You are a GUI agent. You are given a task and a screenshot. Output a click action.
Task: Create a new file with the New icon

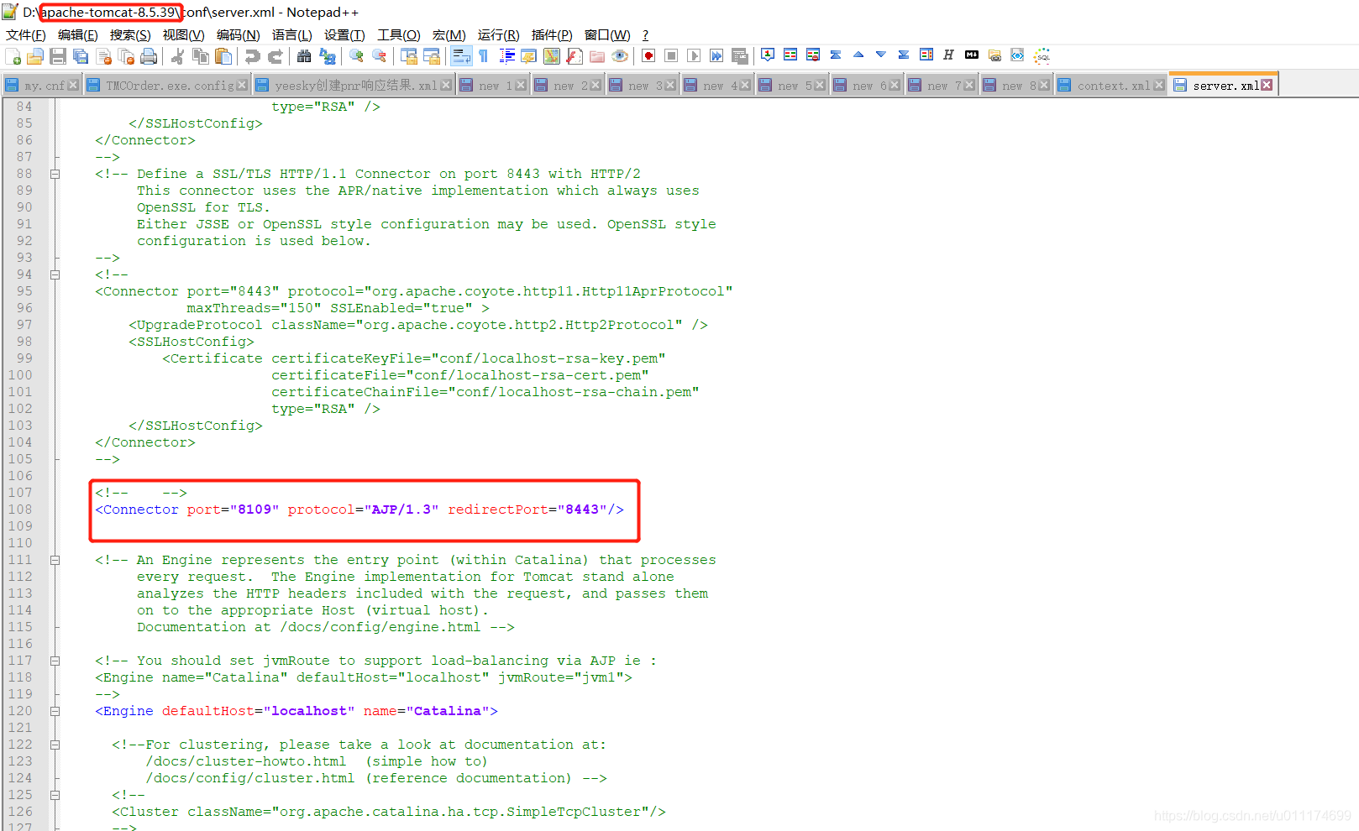click(x=13, y=56)
